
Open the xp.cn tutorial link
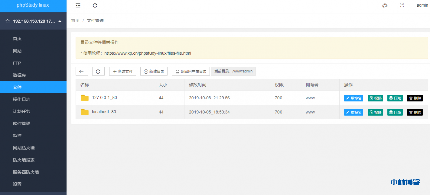click(148, 53)
